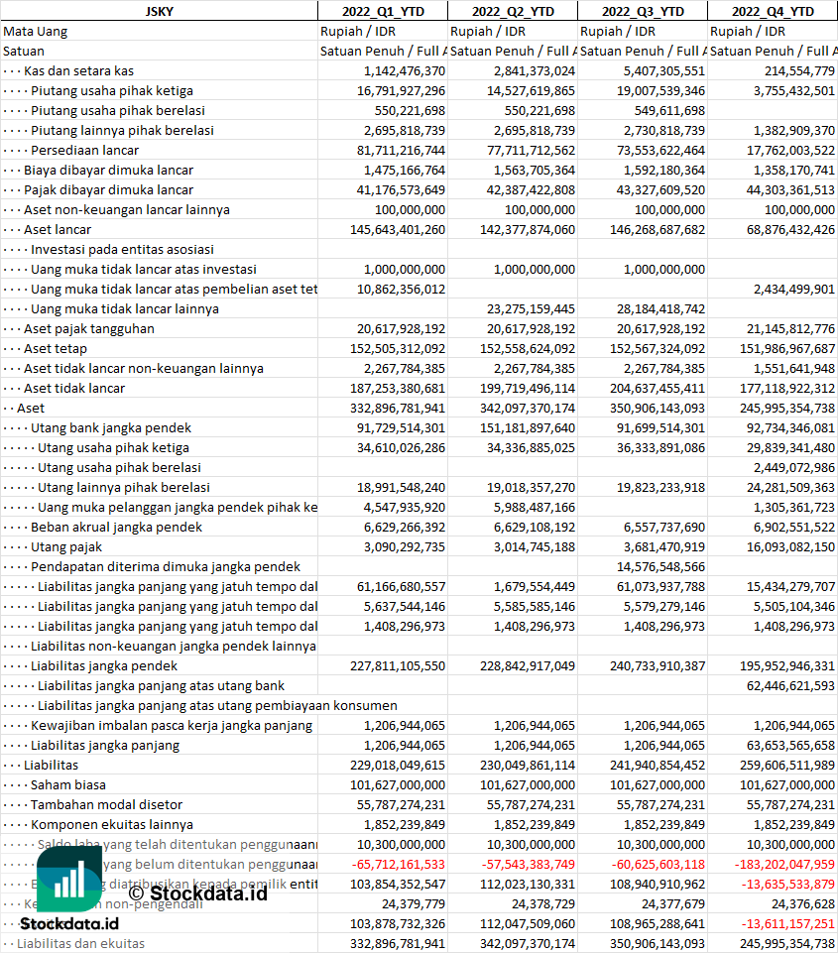Click Utang pajak Q4 value 16,093,082,150
838x953 pixels.
coord(790,547)
